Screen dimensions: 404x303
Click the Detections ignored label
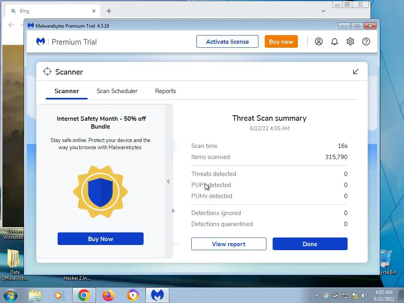216,213
